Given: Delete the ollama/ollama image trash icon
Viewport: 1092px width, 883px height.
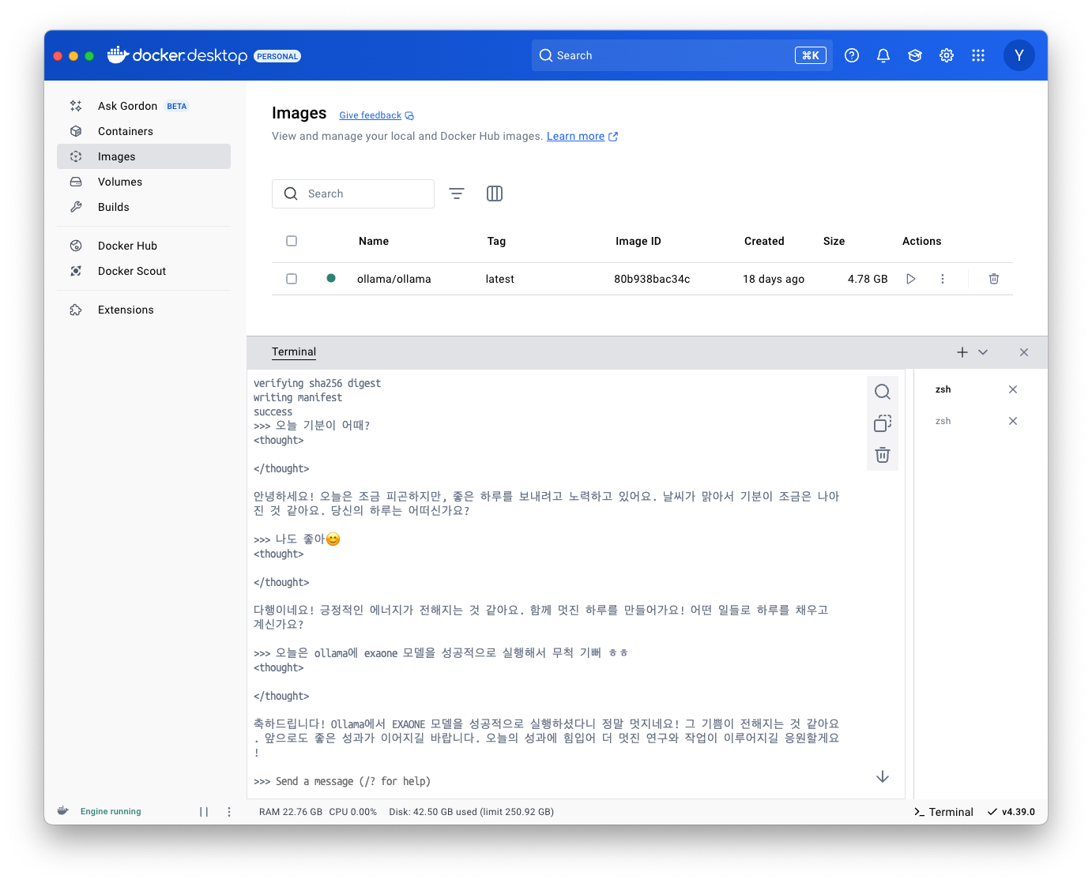Looking at the screenshot, I should click(994, 279).
